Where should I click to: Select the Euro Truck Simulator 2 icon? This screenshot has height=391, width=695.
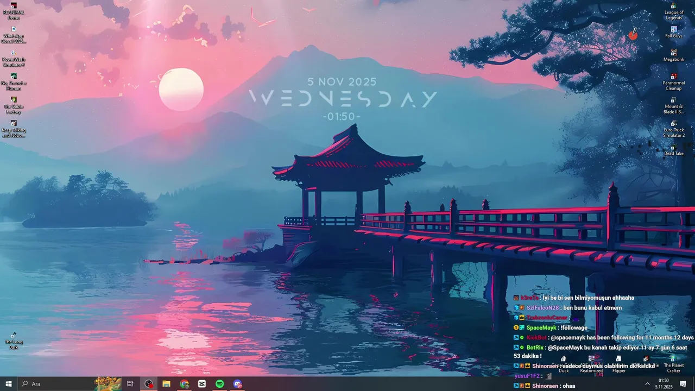pos(674,129)
